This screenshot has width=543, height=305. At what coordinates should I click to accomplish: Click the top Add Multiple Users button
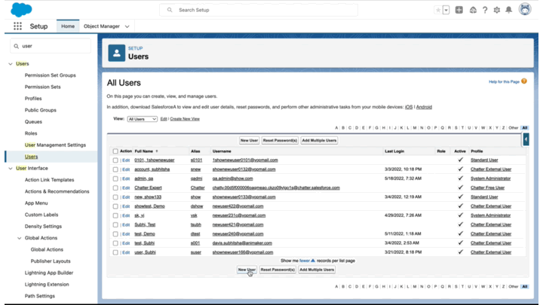click(x=319, y=140)
